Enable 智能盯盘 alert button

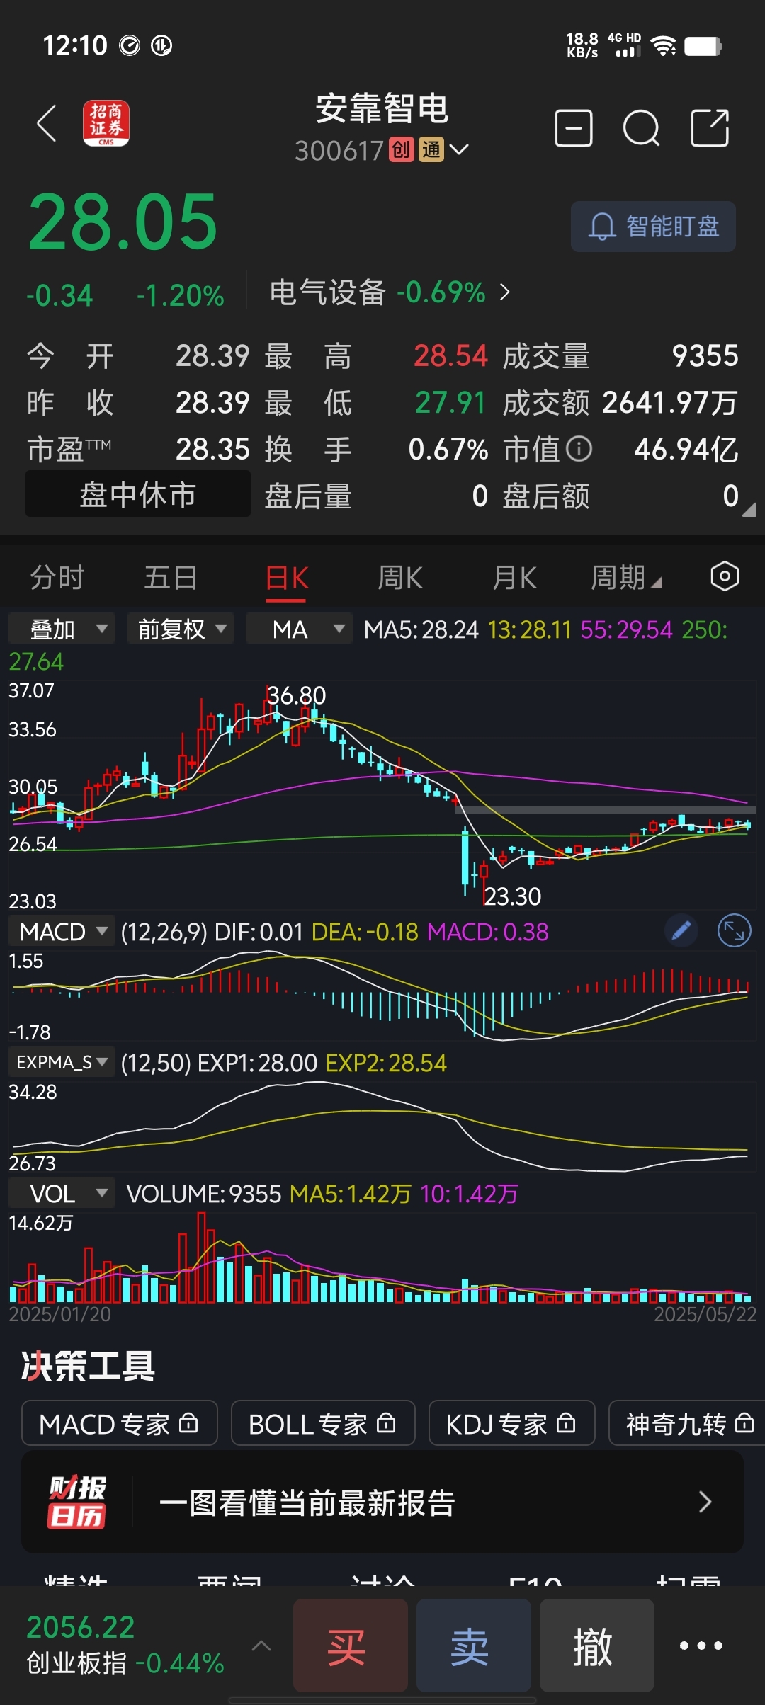pyautogui.click(x=653, y=227)
